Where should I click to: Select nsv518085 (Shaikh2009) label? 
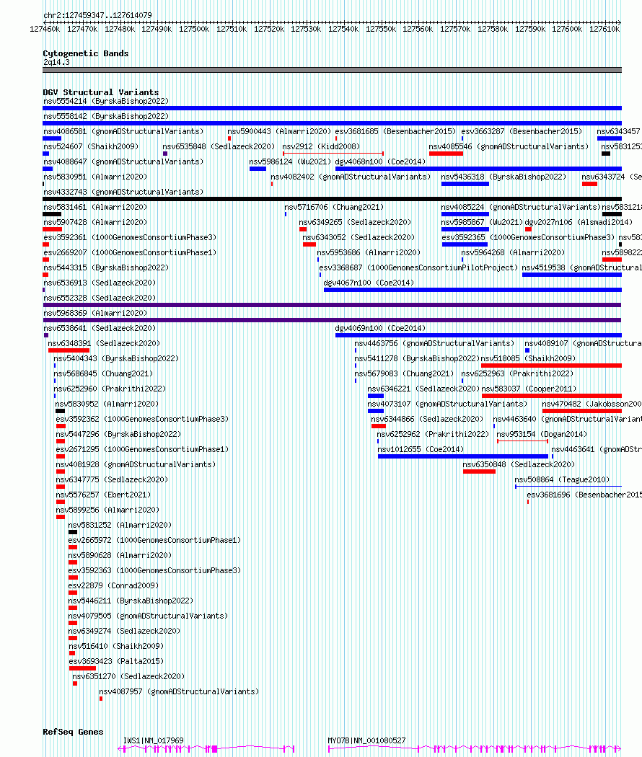(528, 359)
